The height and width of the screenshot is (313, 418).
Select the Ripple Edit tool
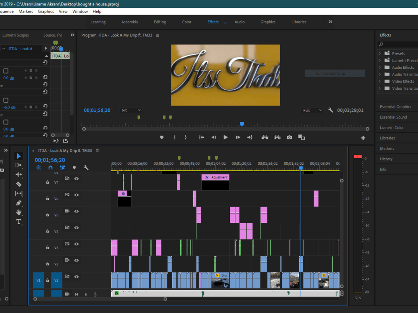point(19,174)
